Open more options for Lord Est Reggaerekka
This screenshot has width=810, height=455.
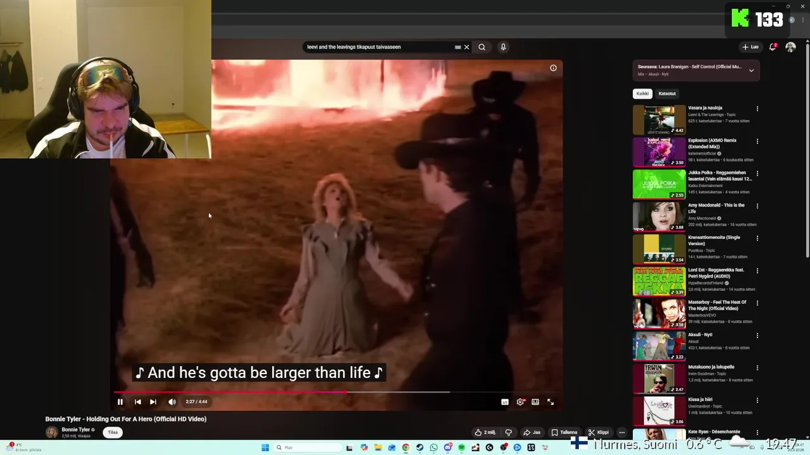[x=757, y=270]
